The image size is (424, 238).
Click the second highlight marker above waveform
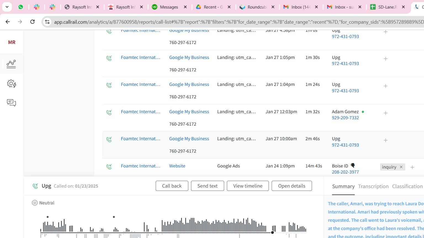pyautogui.click(x=114, y=217)
